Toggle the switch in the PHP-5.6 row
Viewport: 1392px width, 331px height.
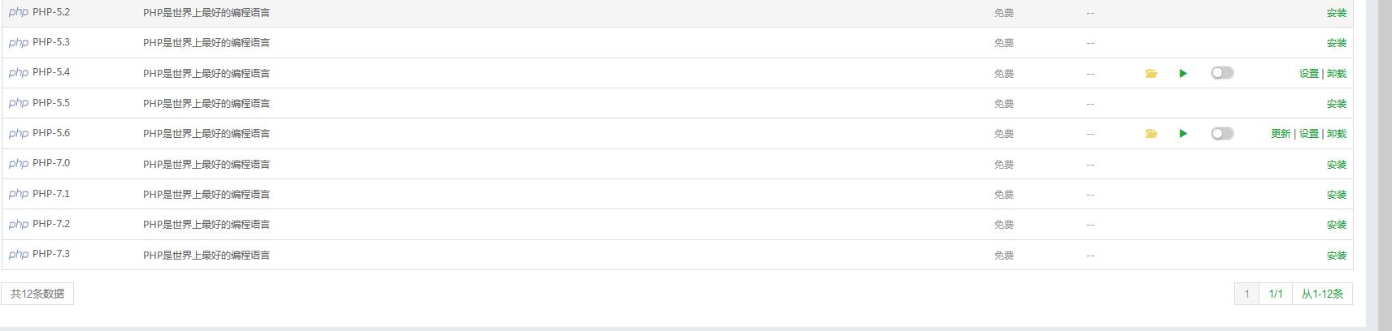[1222, 134]
